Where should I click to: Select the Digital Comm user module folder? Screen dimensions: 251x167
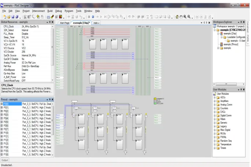coord(226,116)
